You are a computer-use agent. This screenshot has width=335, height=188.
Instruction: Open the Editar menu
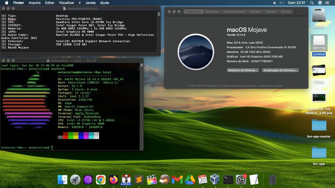click(50, 3)
